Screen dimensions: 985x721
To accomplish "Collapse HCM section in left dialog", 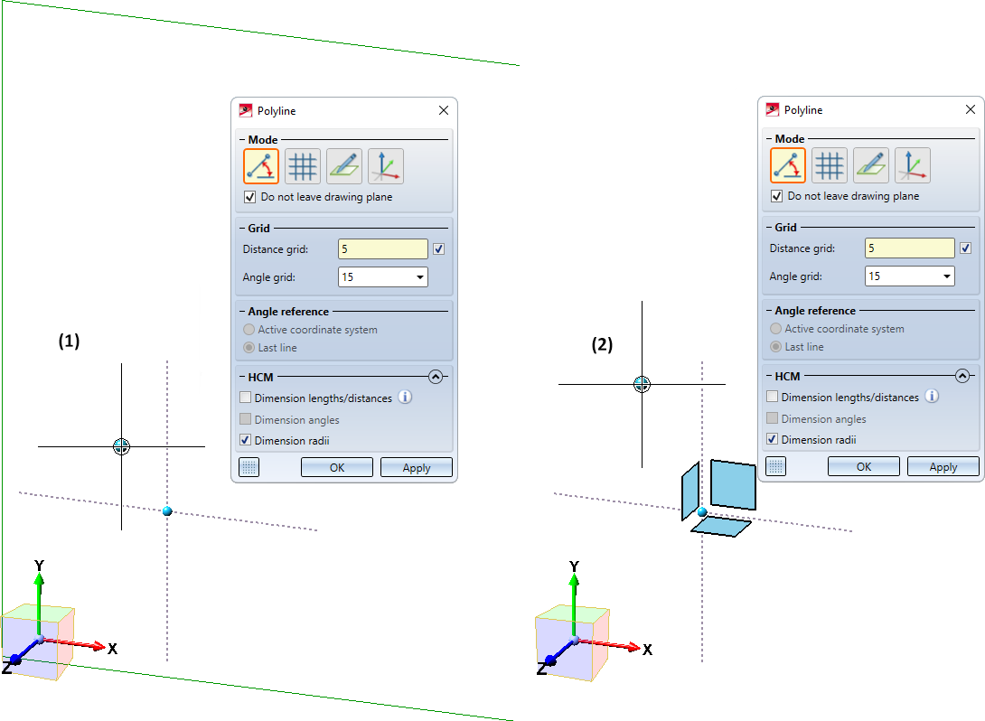I will click(x=436, y=377).
